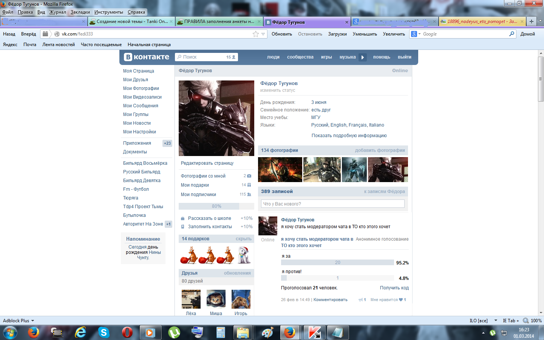Click Комментировать under the poll post
544x340 pixels.
[x=331, y=300]
